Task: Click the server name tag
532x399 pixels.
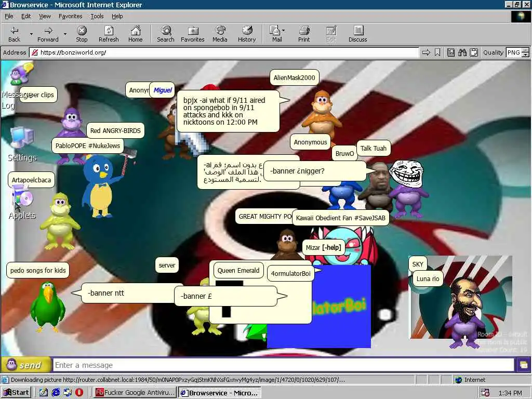Action: pyautogui.click(x=167, y=265)
